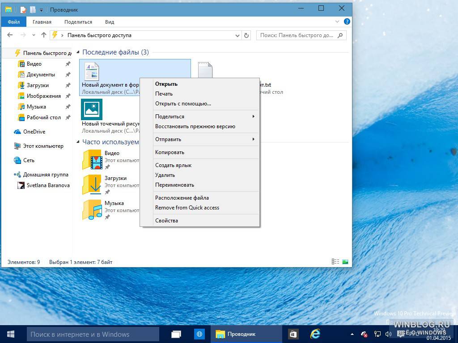Switch to the Главная ribbon tab
This screenshot has width=458, height=343.
[42, 22]
